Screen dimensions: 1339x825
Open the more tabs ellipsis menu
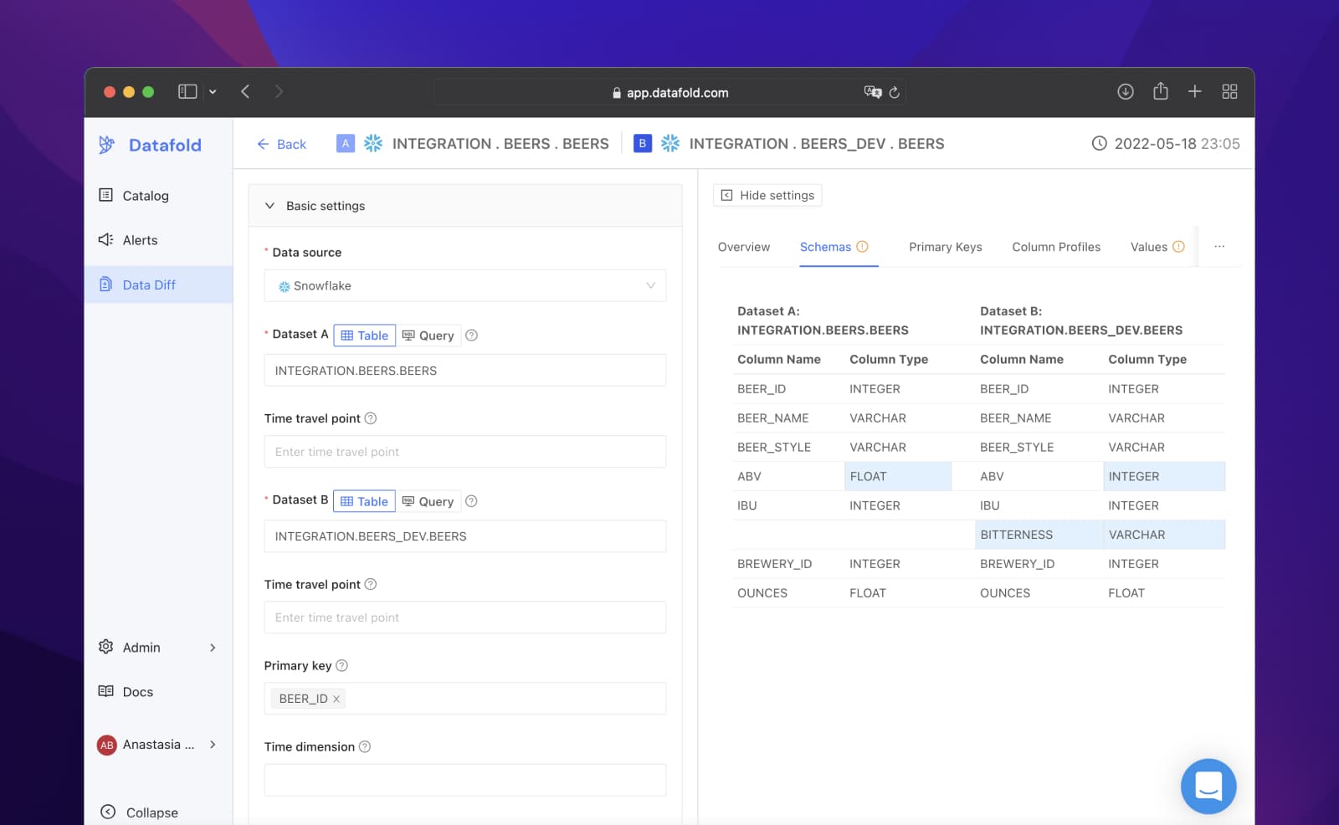click(1219, 247)
